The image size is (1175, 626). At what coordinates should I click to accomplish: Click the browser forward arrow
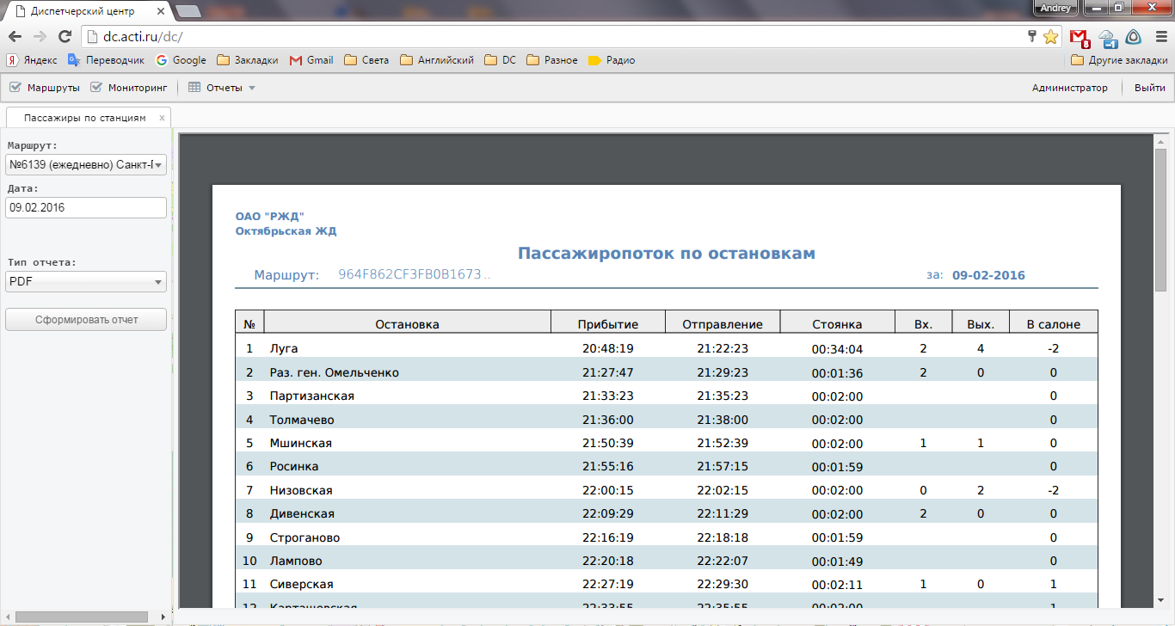coord(40,37)
